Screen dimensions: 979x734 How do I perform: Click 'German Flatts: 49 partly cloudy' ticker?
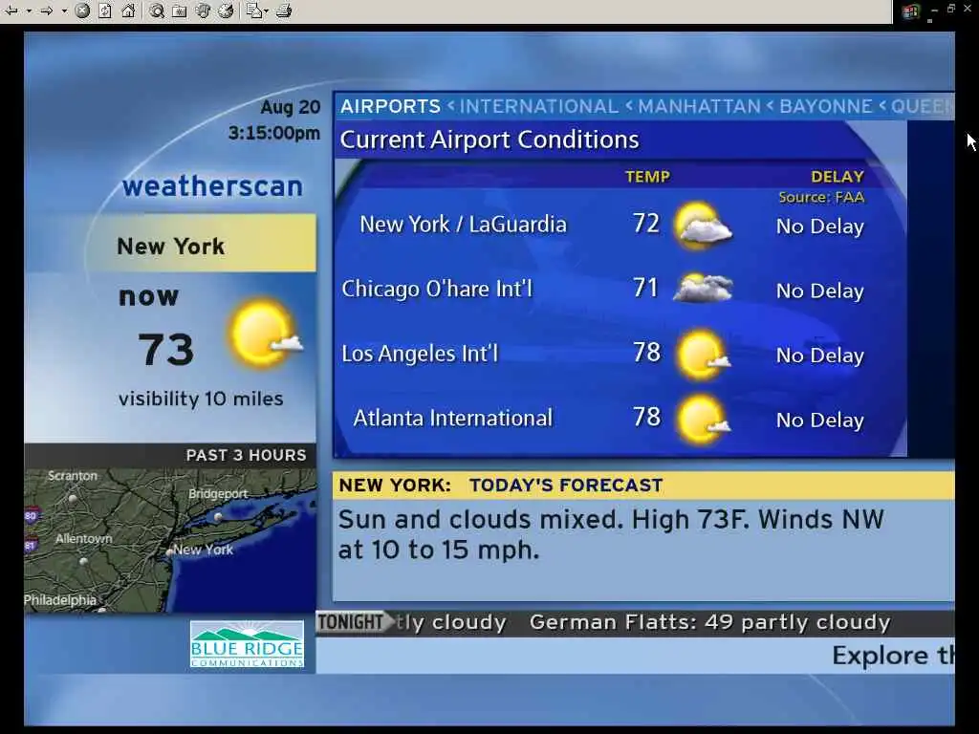pyautogui.click(x=710, y=622)
